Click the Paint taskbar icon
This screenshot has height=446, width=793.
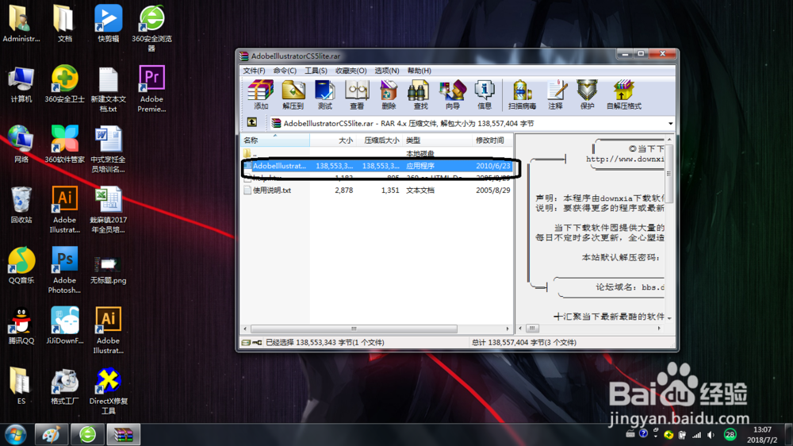pos(51,435)
